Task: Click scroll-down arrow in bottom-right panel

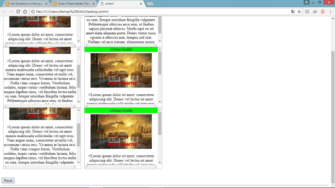Action: tap(160, 163)
